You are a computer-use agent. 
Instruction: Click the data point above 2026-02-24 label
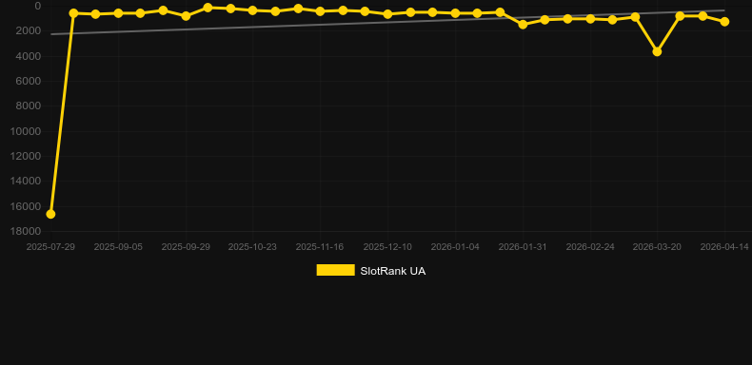(590, 19)
